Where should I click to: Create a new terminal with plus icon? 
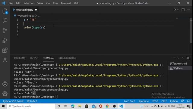click(x=175, y=58)
